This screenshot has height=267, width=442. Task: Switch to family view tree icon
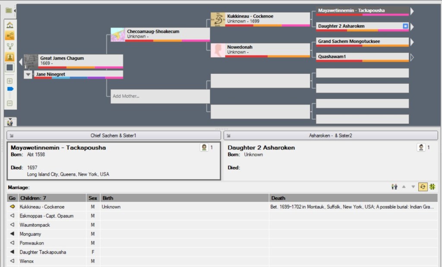tap(10, 46)
